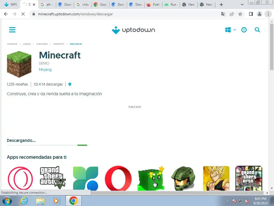Click the DESCARGAR breadcrumb

click(76, 44)
